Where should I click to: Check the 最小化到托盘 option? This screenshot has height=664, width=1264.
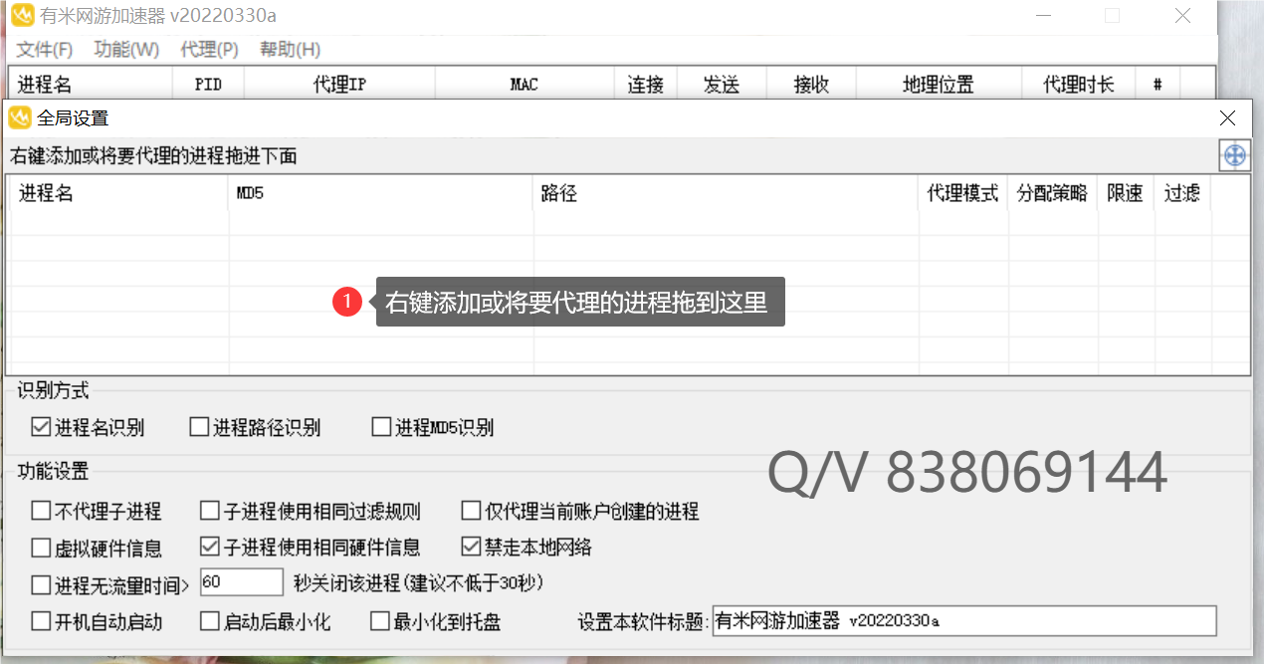(x=380, y=621)
